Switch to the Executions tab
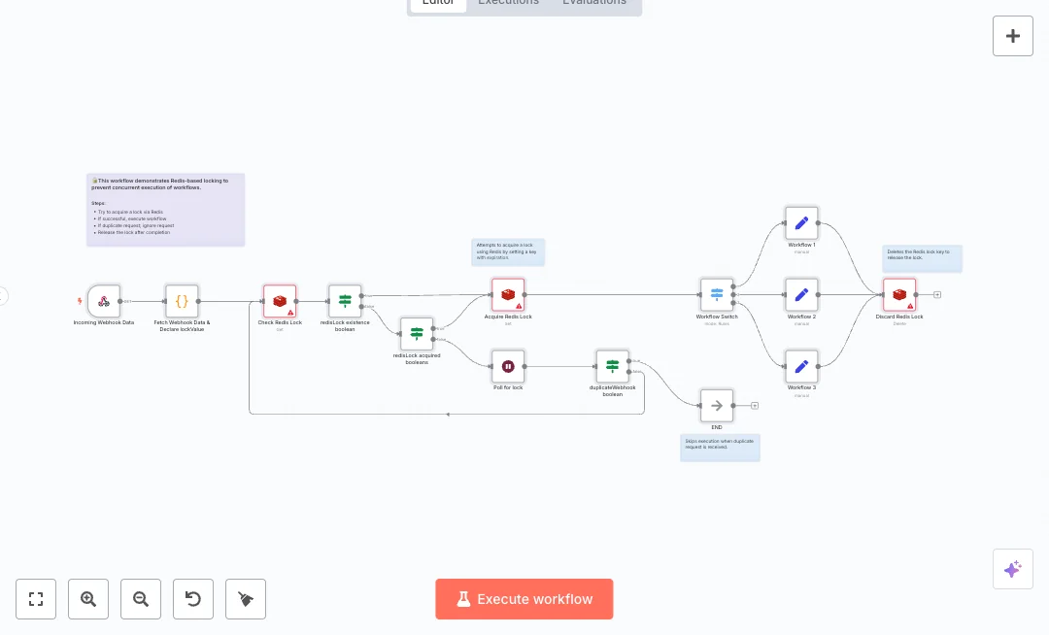 508,3
